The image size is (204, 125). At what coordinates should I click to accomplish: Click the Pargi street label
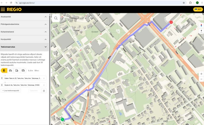click(165, 121)
